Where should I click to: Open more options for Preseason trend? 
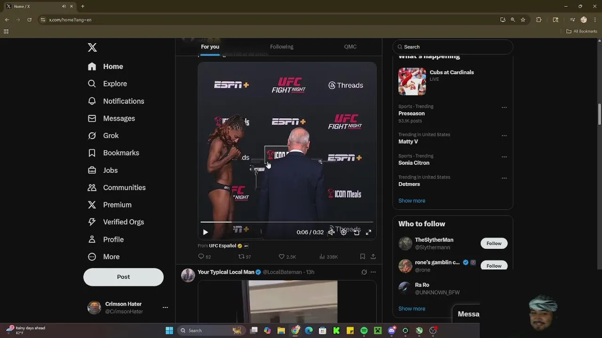pyautogui.click(x=504, y=108)
